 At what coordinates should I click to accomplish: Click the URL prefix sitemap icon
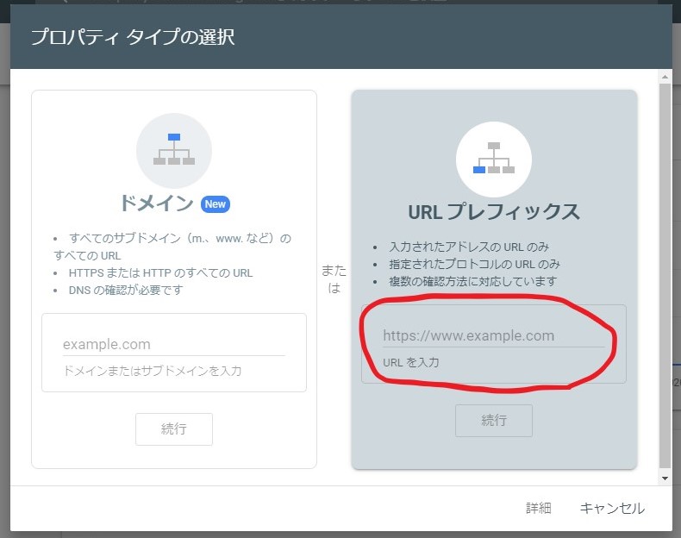point(494,159)
